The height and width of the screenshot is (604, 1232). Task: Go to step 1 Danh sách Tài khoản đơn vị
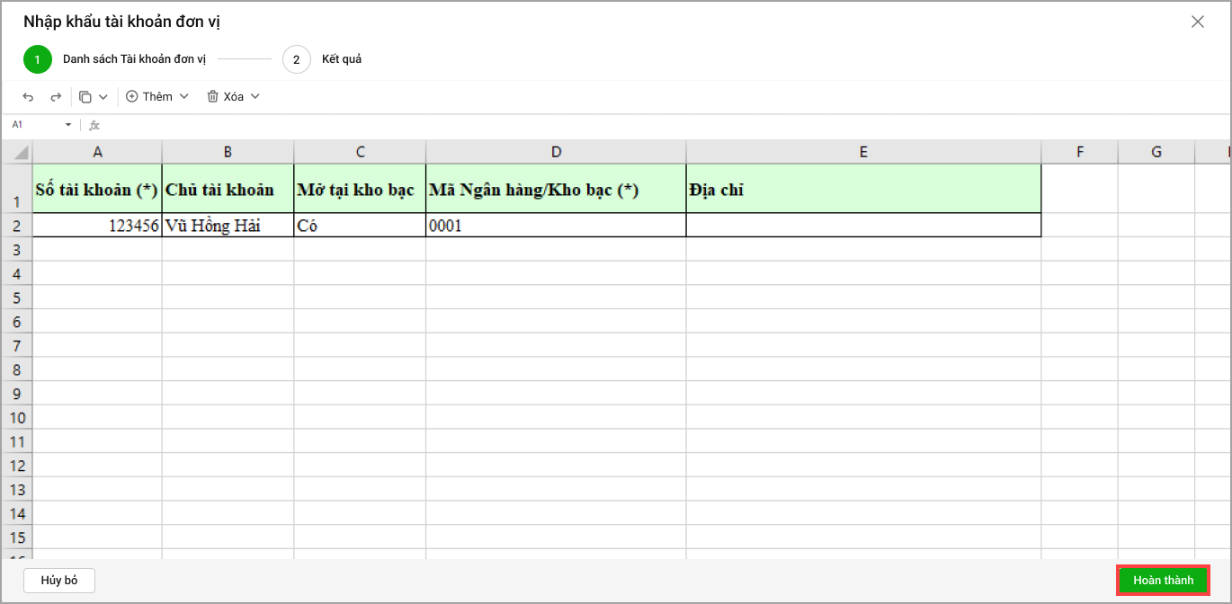tap(38, 59)
